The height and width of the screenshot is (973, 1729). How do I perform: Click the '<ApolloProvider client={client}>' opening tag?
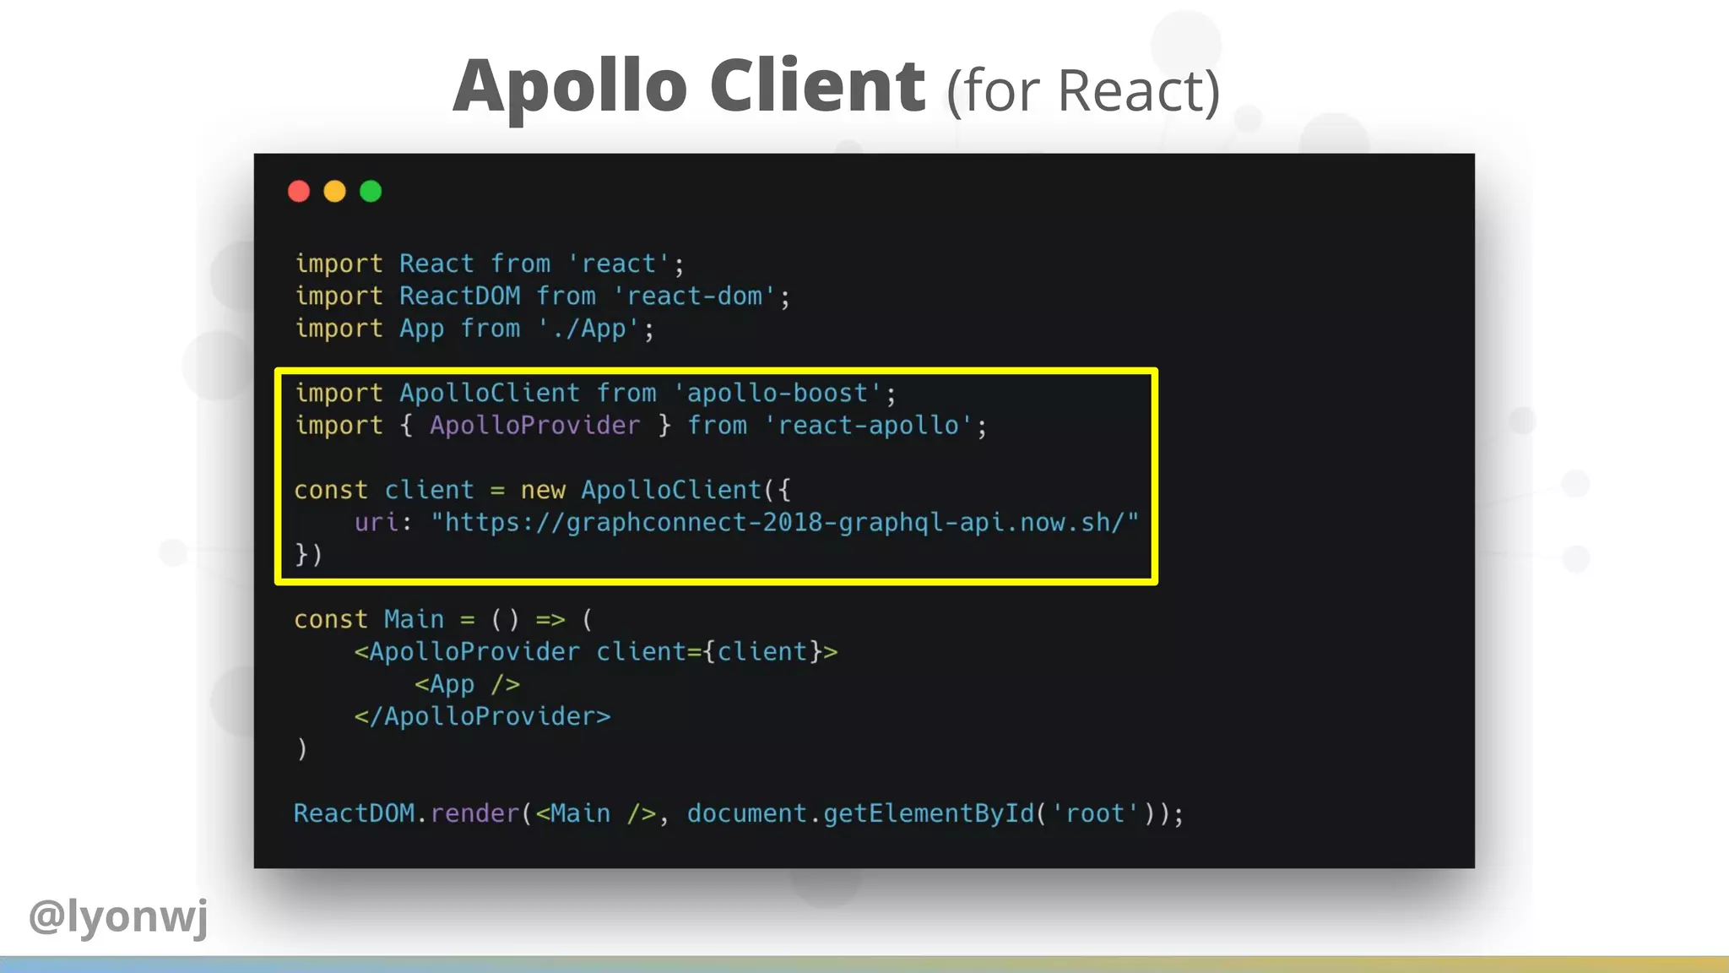pos(596,652)
